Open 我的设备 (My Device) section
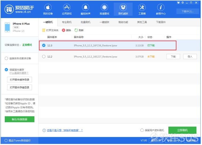Image resolution: width=202 pixels, height=145 pixels. [x=48, y=9]
